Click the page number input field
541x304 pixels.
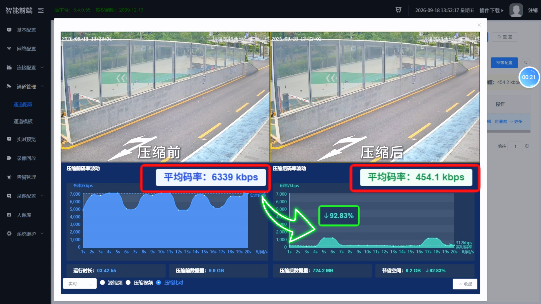coord(515,146)
